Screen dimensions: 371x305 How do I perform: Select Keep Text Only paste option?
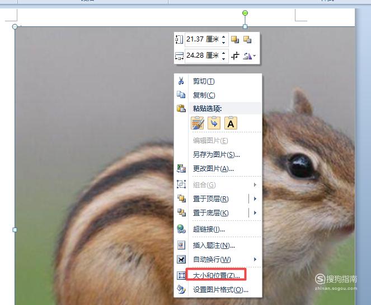[231, 123]
